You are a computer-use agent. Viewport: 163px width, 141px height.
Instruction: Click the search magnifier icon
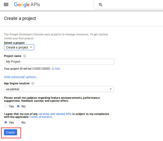click(100, 5)
